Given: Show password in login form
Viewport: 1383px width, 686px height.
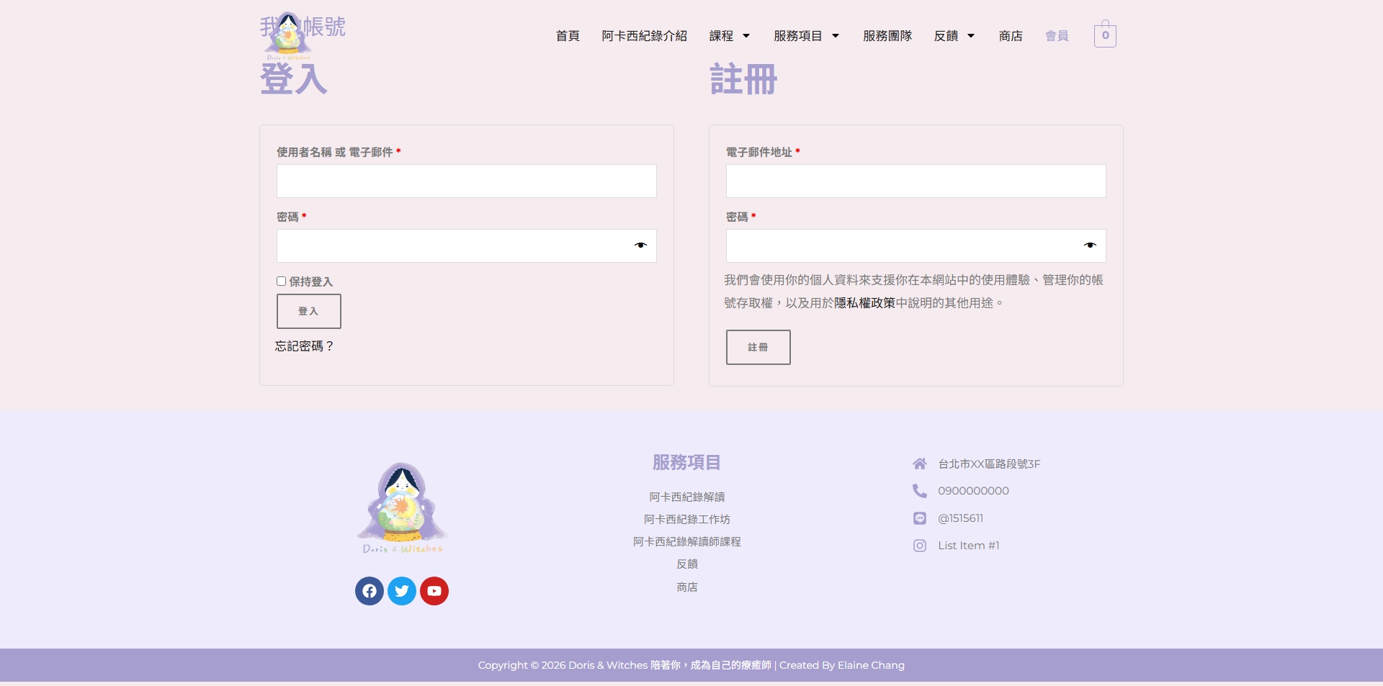Looking at the screenshot, I should pos(640,245).
